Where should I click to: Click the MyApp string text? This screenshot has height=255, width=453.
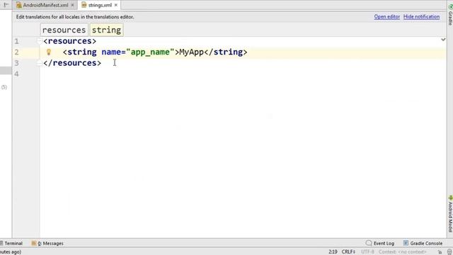pyautogui.click(x=192, y=52)
